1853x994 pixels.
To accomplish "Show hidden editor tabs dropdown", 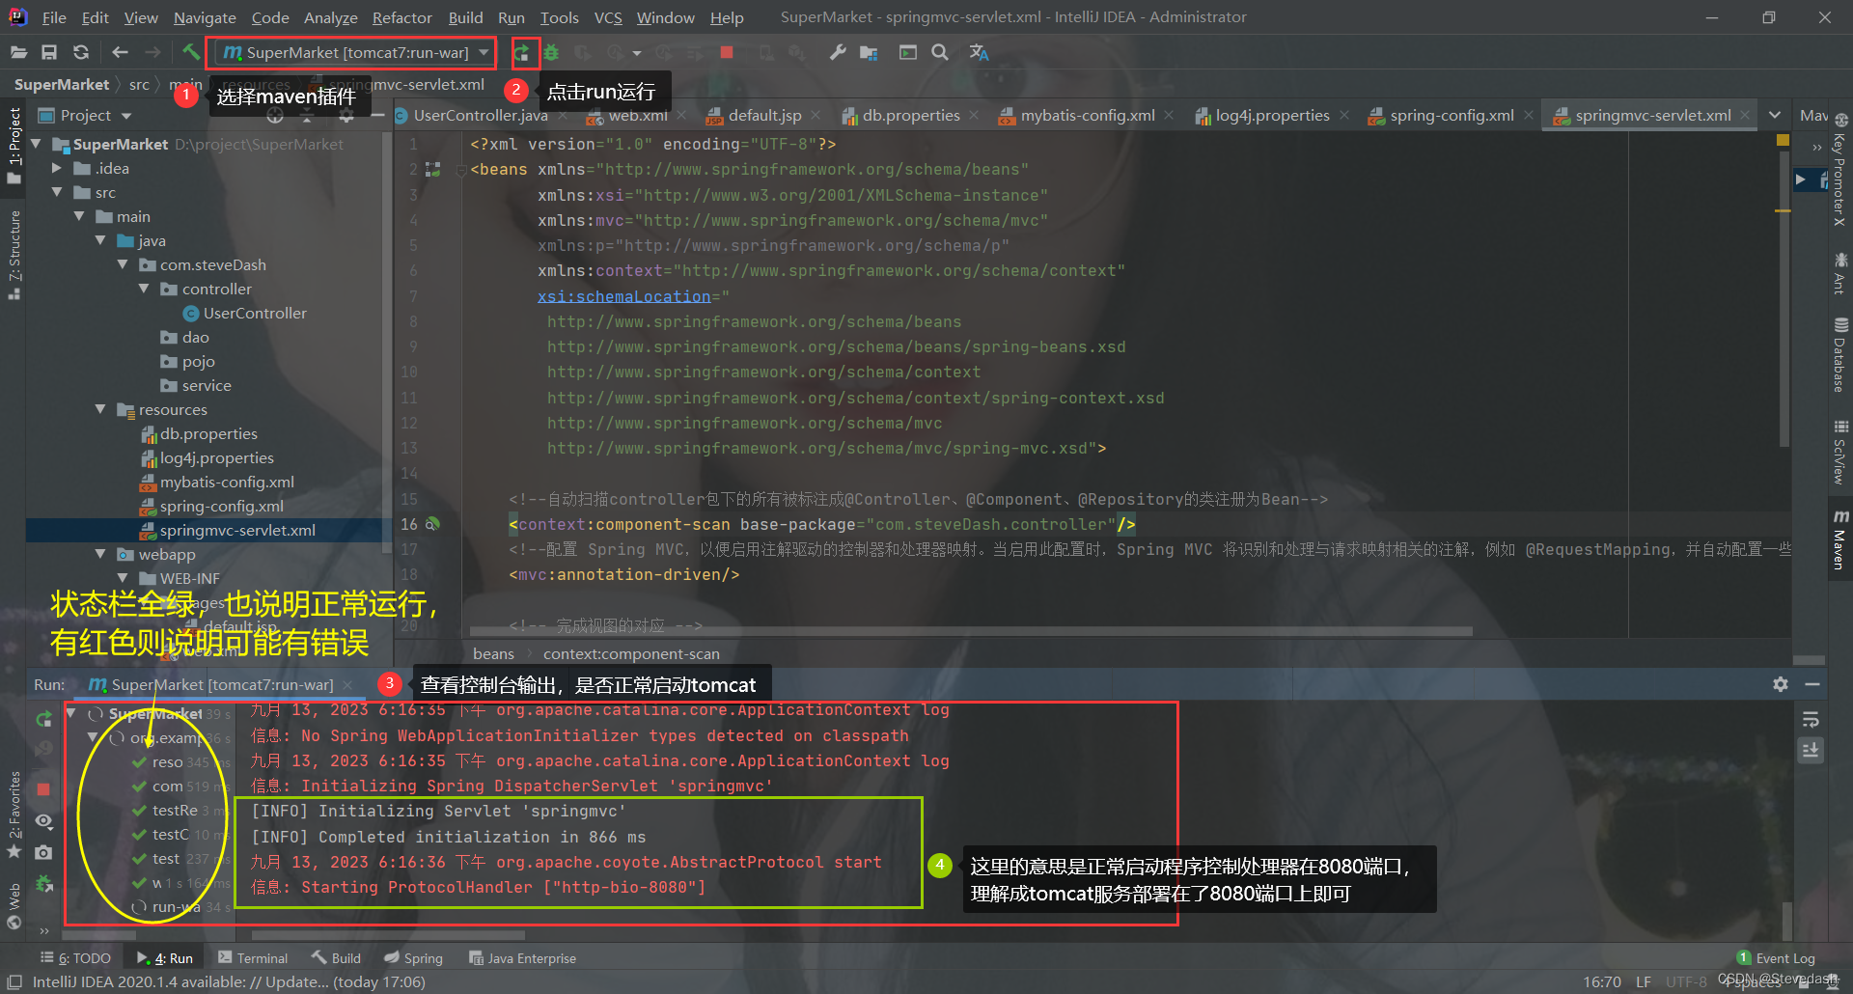I will (1774, 115).
